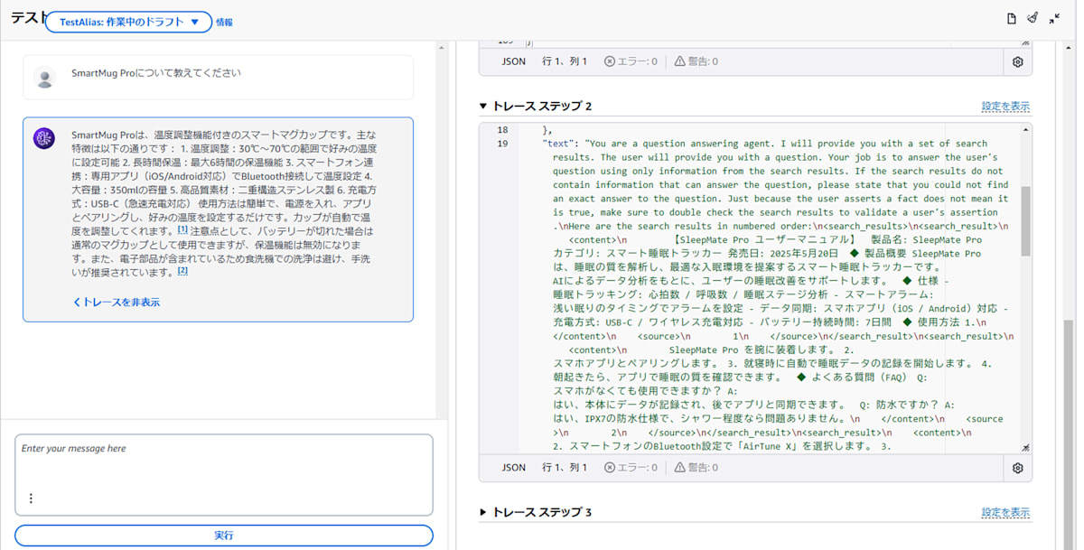Open citation reference [2] in the answer

182,271
